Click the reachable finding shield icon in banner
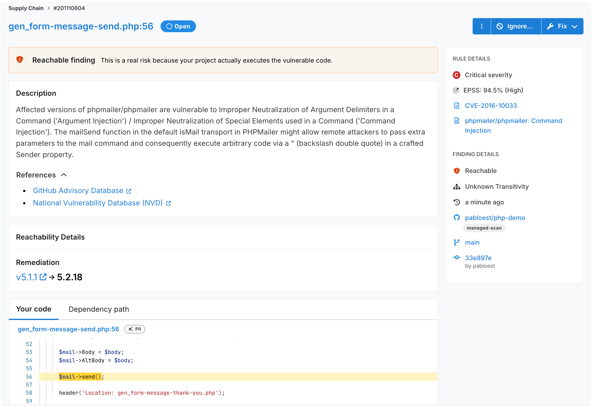The image size is (592, 406). pyautogui.click(x=20, y=60)
